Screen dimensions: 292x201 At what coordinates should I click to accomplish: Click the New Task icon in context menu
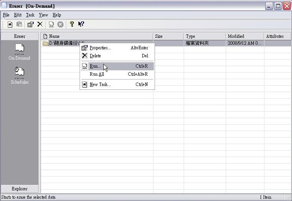85,84
